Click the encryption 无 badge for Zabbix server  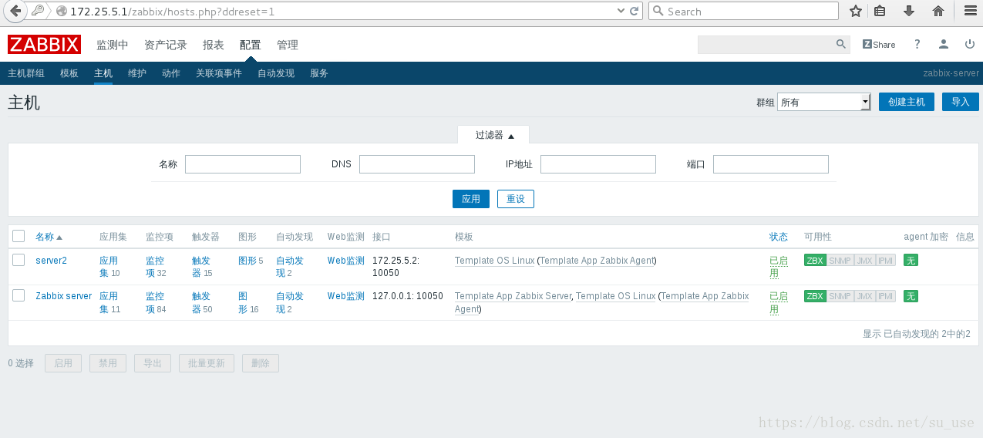[911, 296]
